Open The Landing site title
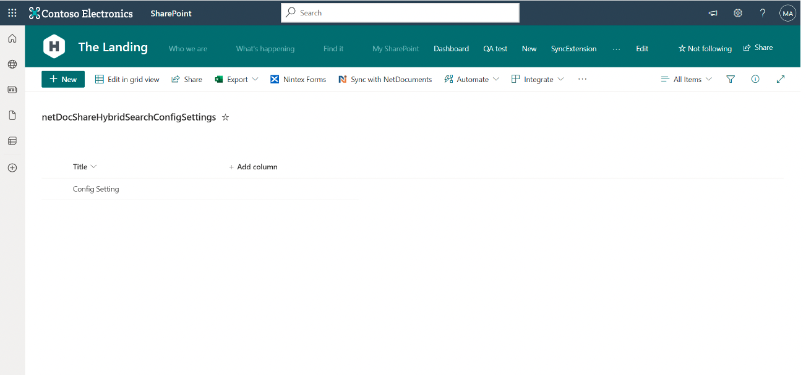 pyautogui.click(x=113, y=47)
